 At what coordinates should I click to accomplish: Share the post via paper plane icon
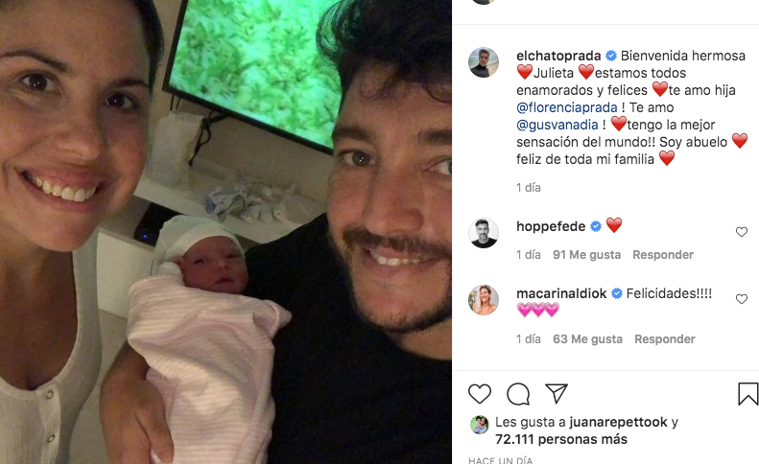pos(557,394)
